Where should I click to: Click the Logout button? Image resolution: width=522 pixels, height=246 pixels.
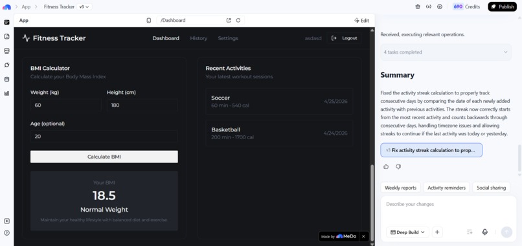[x=345, y=38]
